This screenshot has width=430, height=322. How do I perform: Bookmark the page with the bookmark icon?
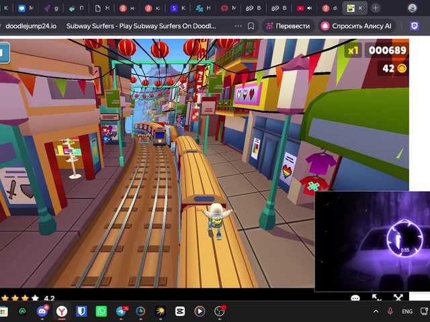click(251, 26)
